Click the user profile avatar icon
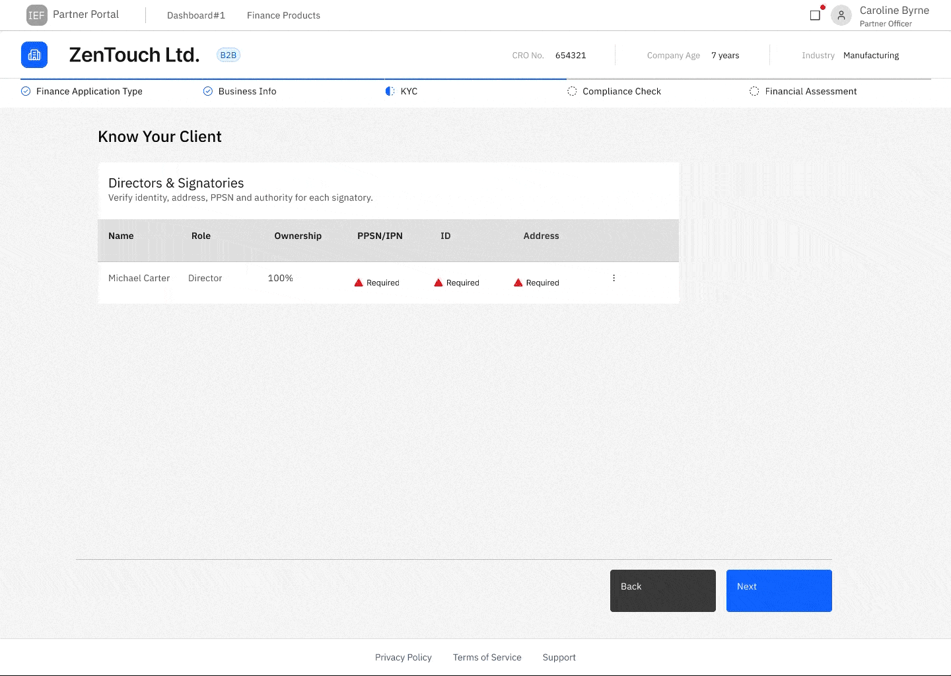 841,15
